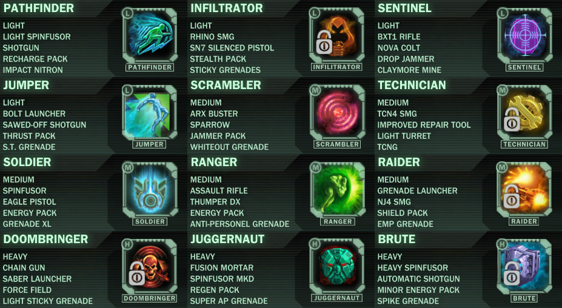562x308 pixels.
Task: Select the Doombringer skull icon
Action: click(x=150, y=266)
